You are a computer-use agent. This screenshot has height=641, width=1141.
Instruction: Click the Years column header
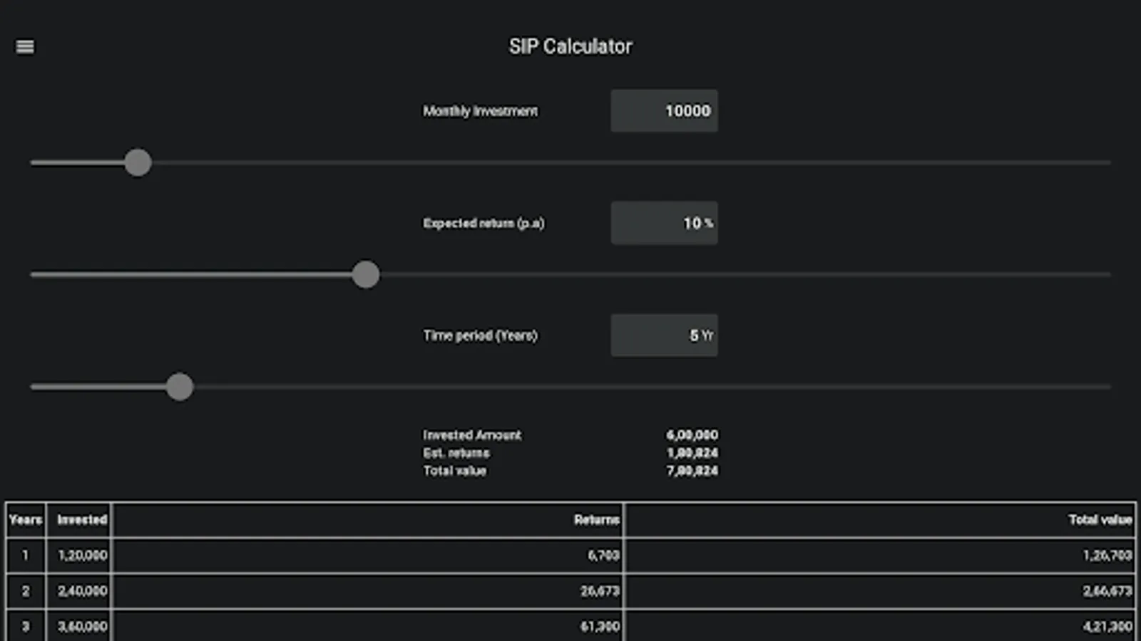pos(26,520)
